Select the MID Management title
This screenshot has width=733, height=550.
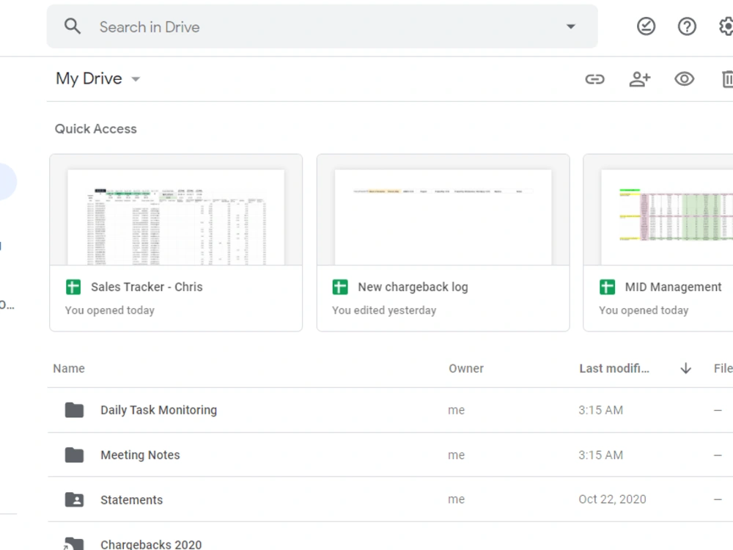pos(673,287)
